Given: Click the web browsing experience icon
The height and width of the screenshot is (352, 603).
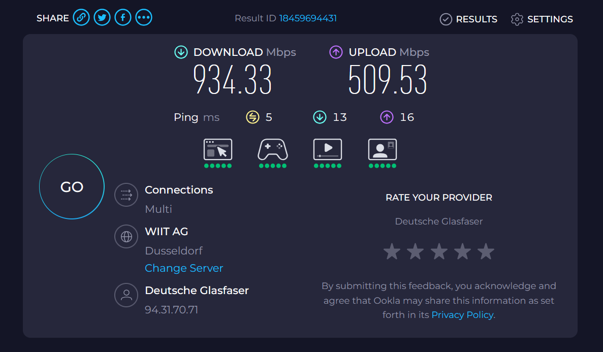Looking at the screenshot, I should [x=217, y=149].
